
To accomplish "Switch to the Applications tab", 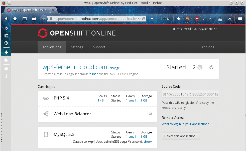I will pyautogui.click(x=52, y=47).
